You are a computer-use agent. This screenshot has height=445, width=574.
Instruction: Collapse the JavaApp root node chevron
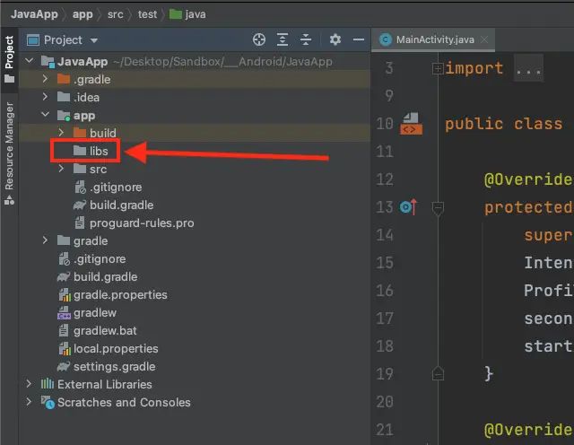coord(30,60)
